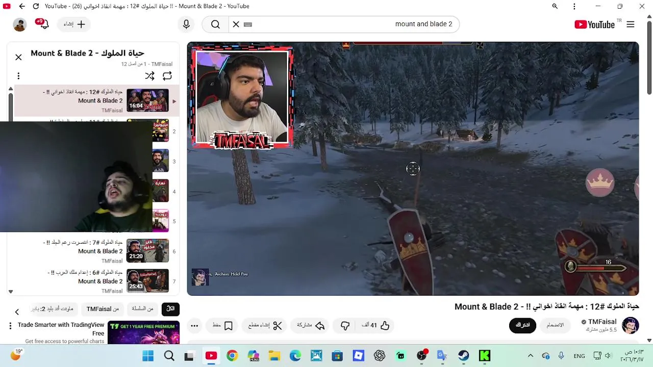Viewport: 653px width, 367px height.
Task: Select the من TMFaisal filter chip
Action: (103, 309)
